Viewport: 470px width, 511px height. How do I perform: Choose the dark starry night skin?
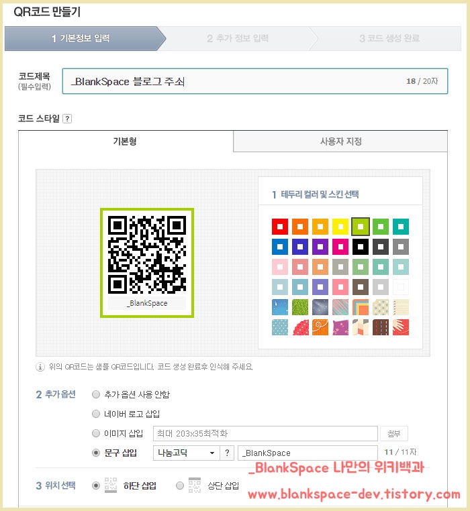tap(320, 307)
